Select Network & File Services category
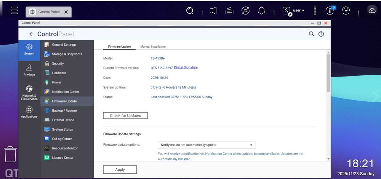This screenshot has height=179, width=381. (x=29, y=93)
